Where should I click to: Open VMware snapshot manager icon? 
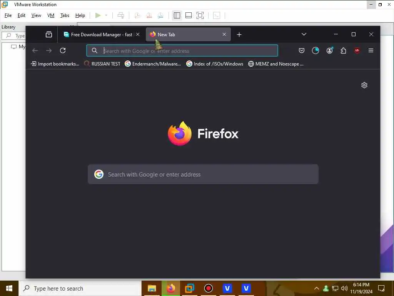160,15
